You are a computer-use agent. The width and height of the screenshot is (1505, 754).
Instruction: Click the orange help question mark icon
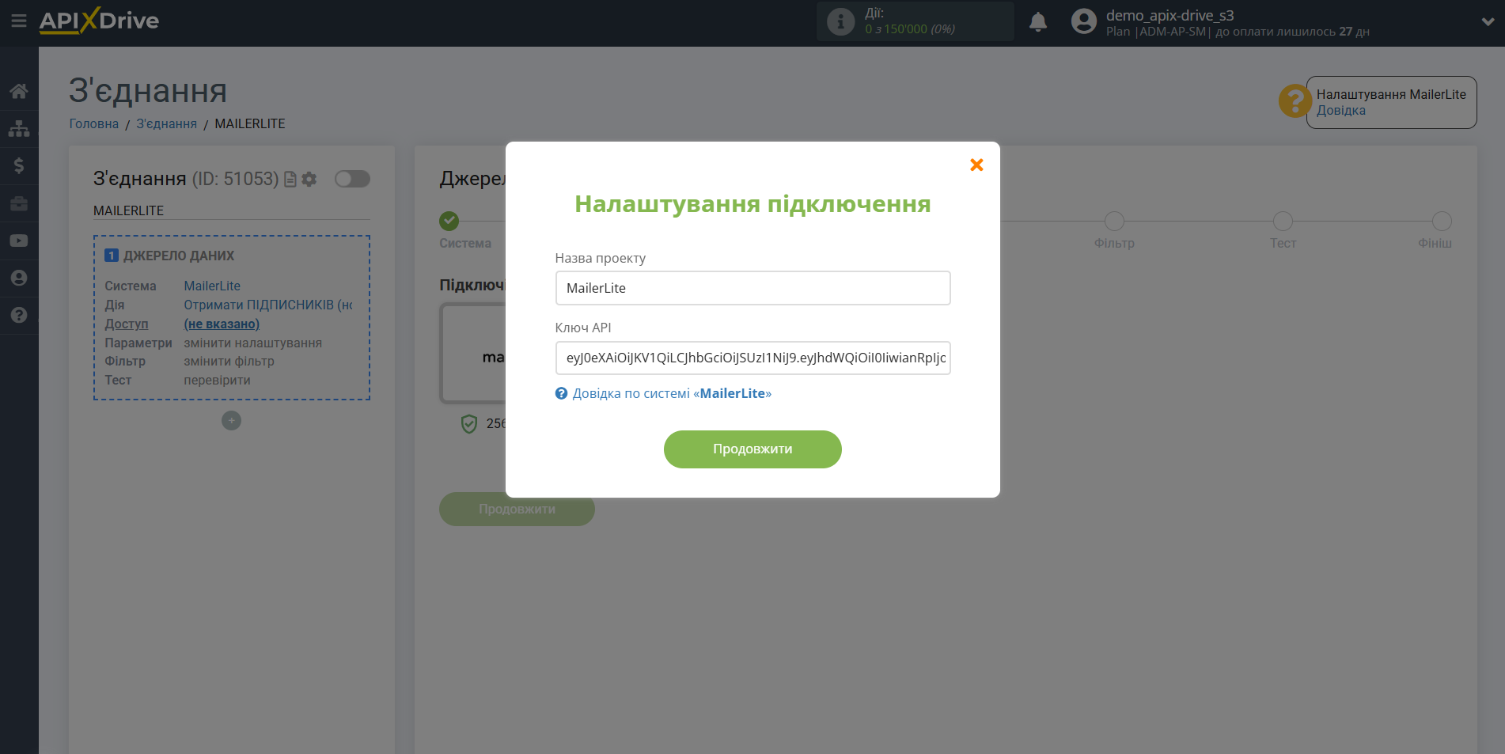1295,101
